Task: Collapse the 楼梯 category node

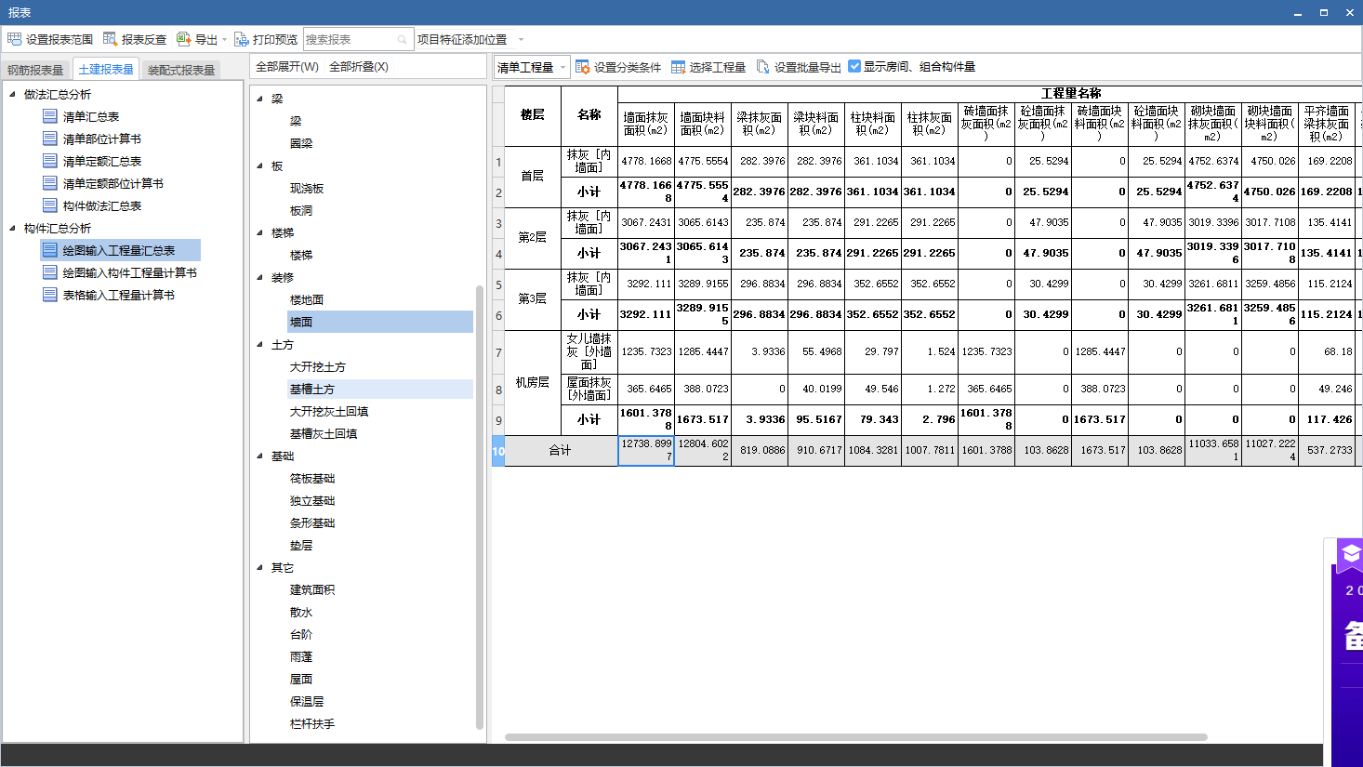Action: [x=260, y=232]
